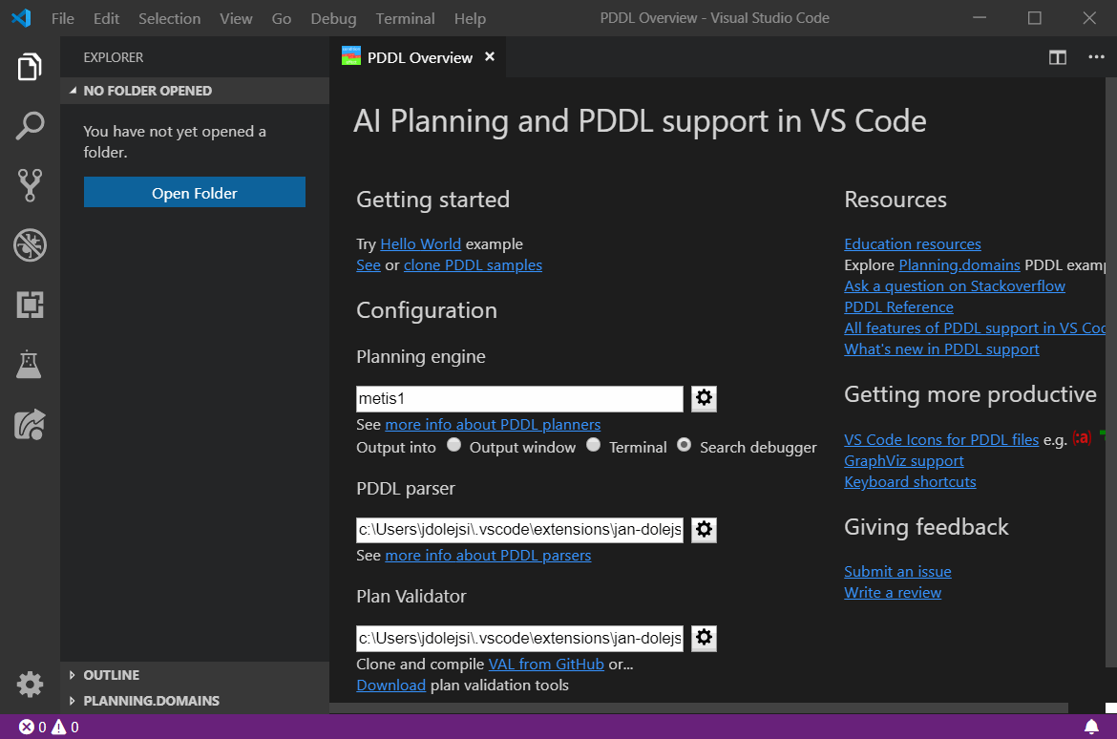1117x739 pixels.
Task: Select Terminal radio button
Action: (594, 445)
